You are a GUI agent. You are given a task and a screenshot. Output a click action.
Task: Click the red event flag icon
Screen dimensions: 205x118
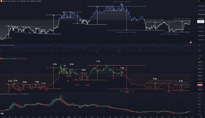(191, 43)
